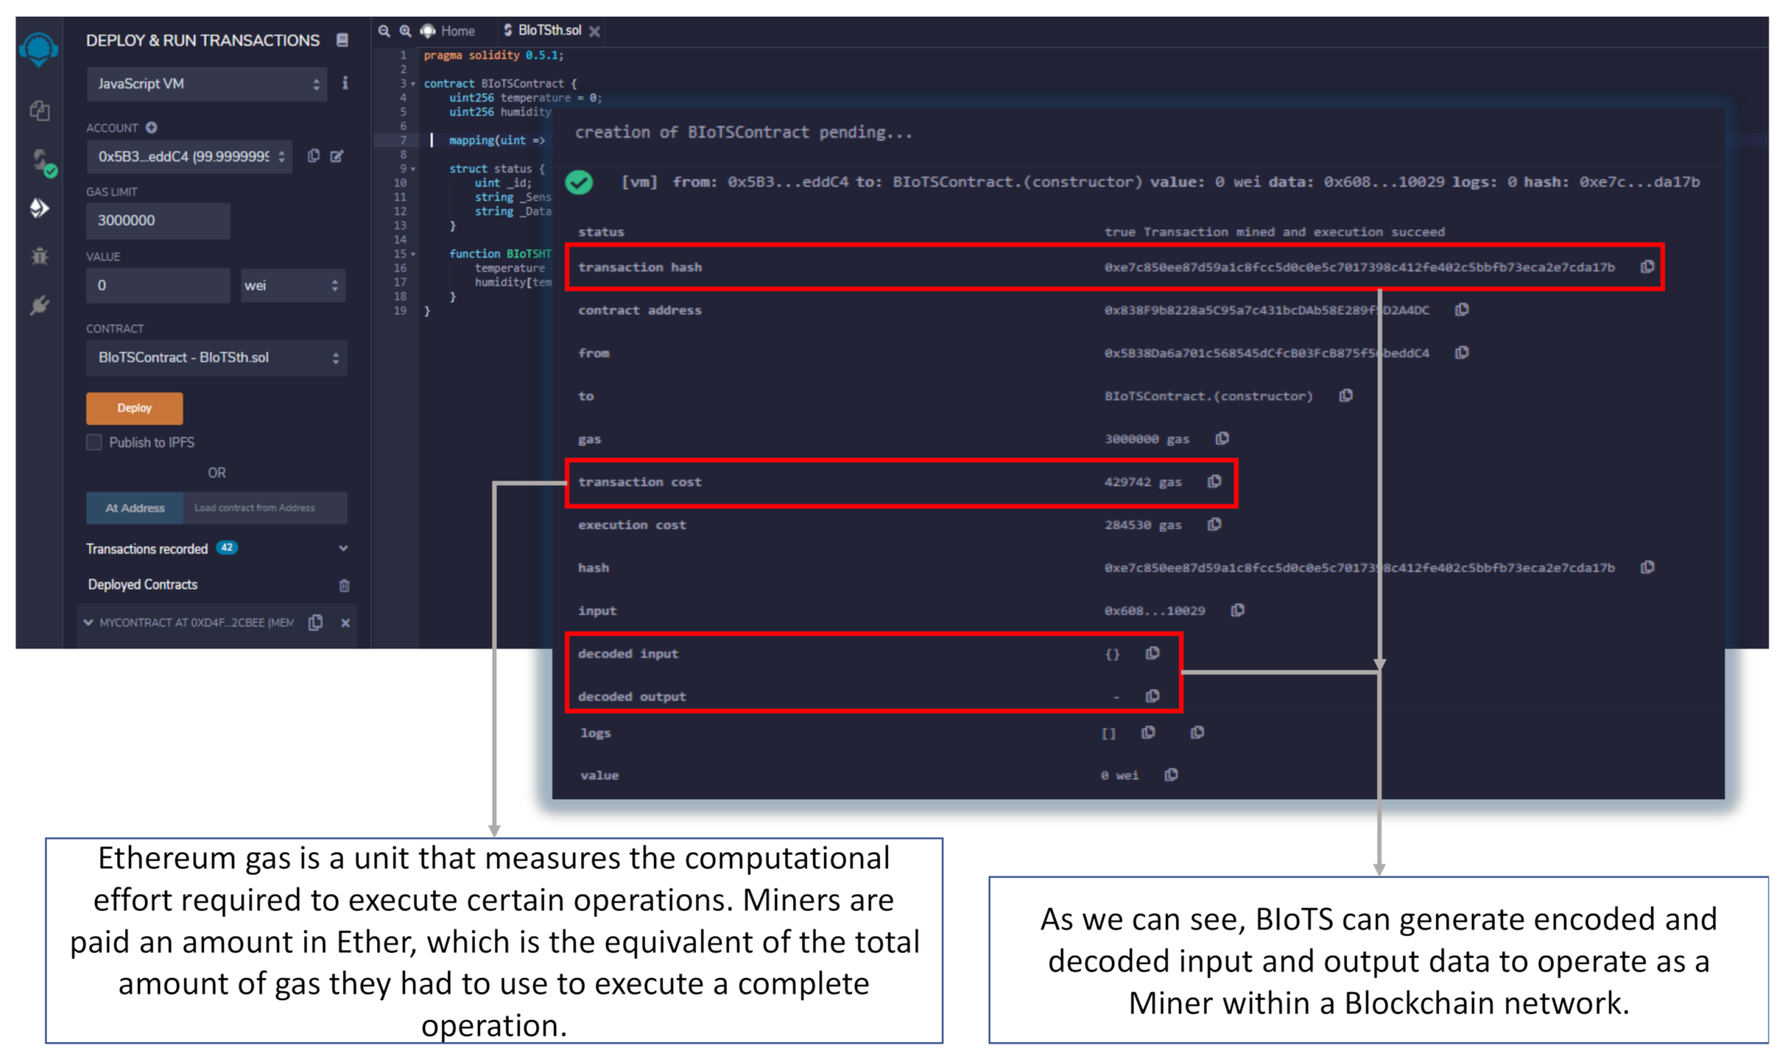Click the At Address button
1788x1059 pixels.
coord(135,508)
